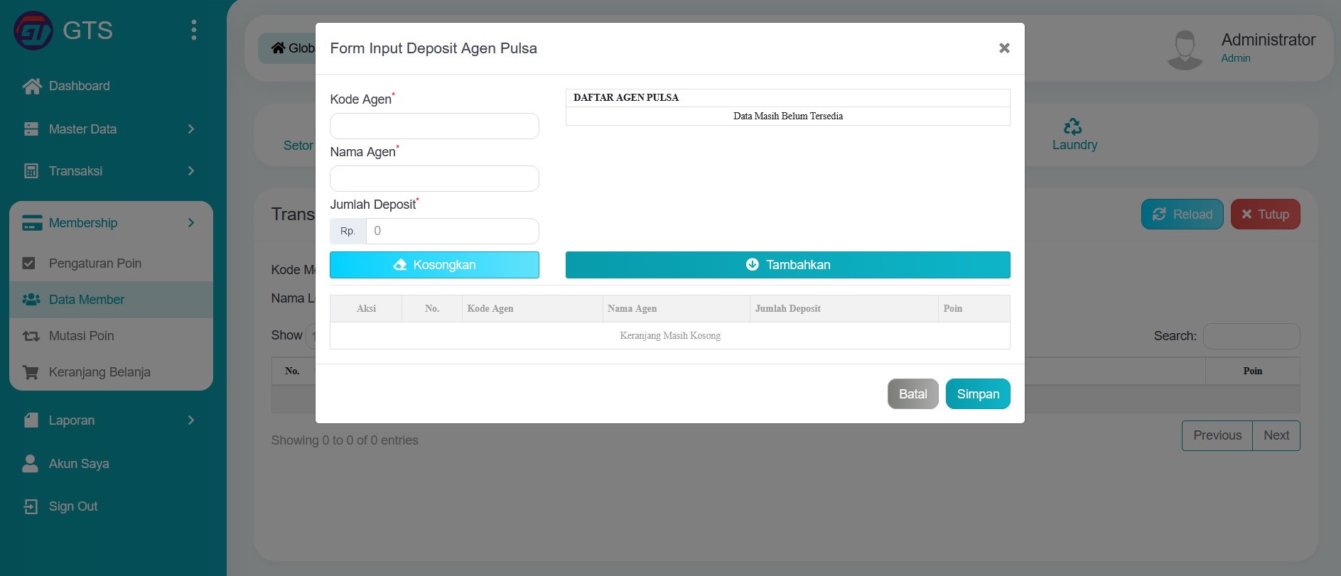Click the Transaksi calculator icon

coord(31,171)
